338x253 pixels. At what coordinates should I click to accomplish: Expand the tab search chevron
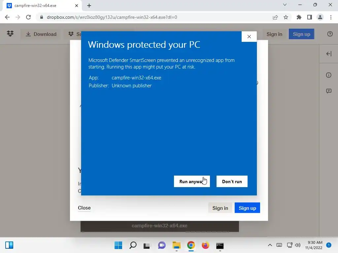[285, 5]
